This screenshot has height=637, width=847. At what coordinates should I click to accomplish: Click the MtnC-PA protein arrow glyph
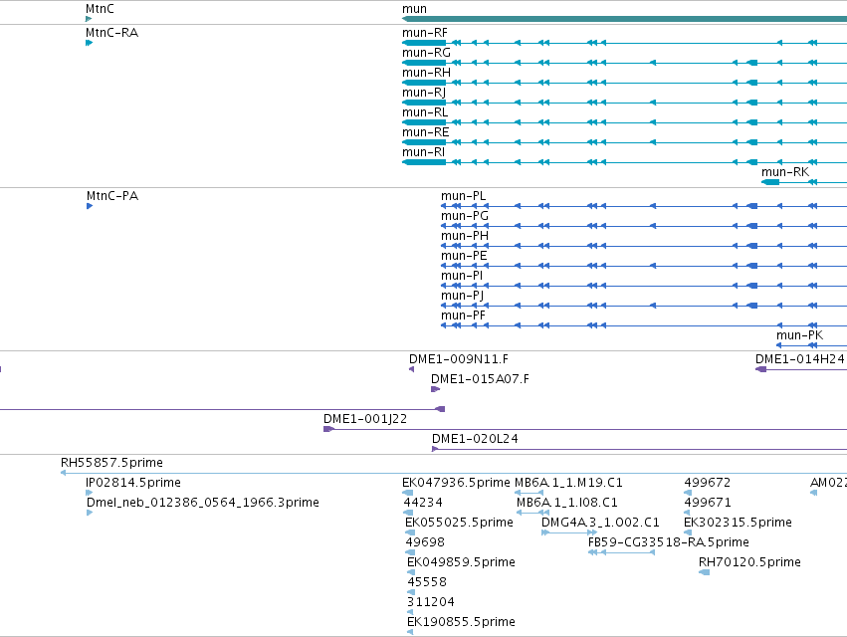click(90, 206)
